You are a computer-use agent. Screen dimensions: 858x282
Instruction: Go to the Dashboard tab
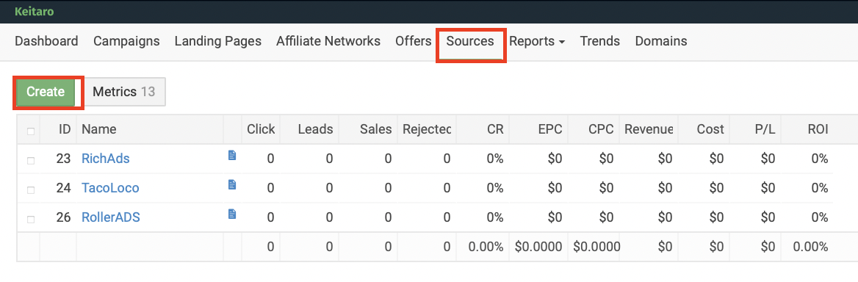[46, 41]
